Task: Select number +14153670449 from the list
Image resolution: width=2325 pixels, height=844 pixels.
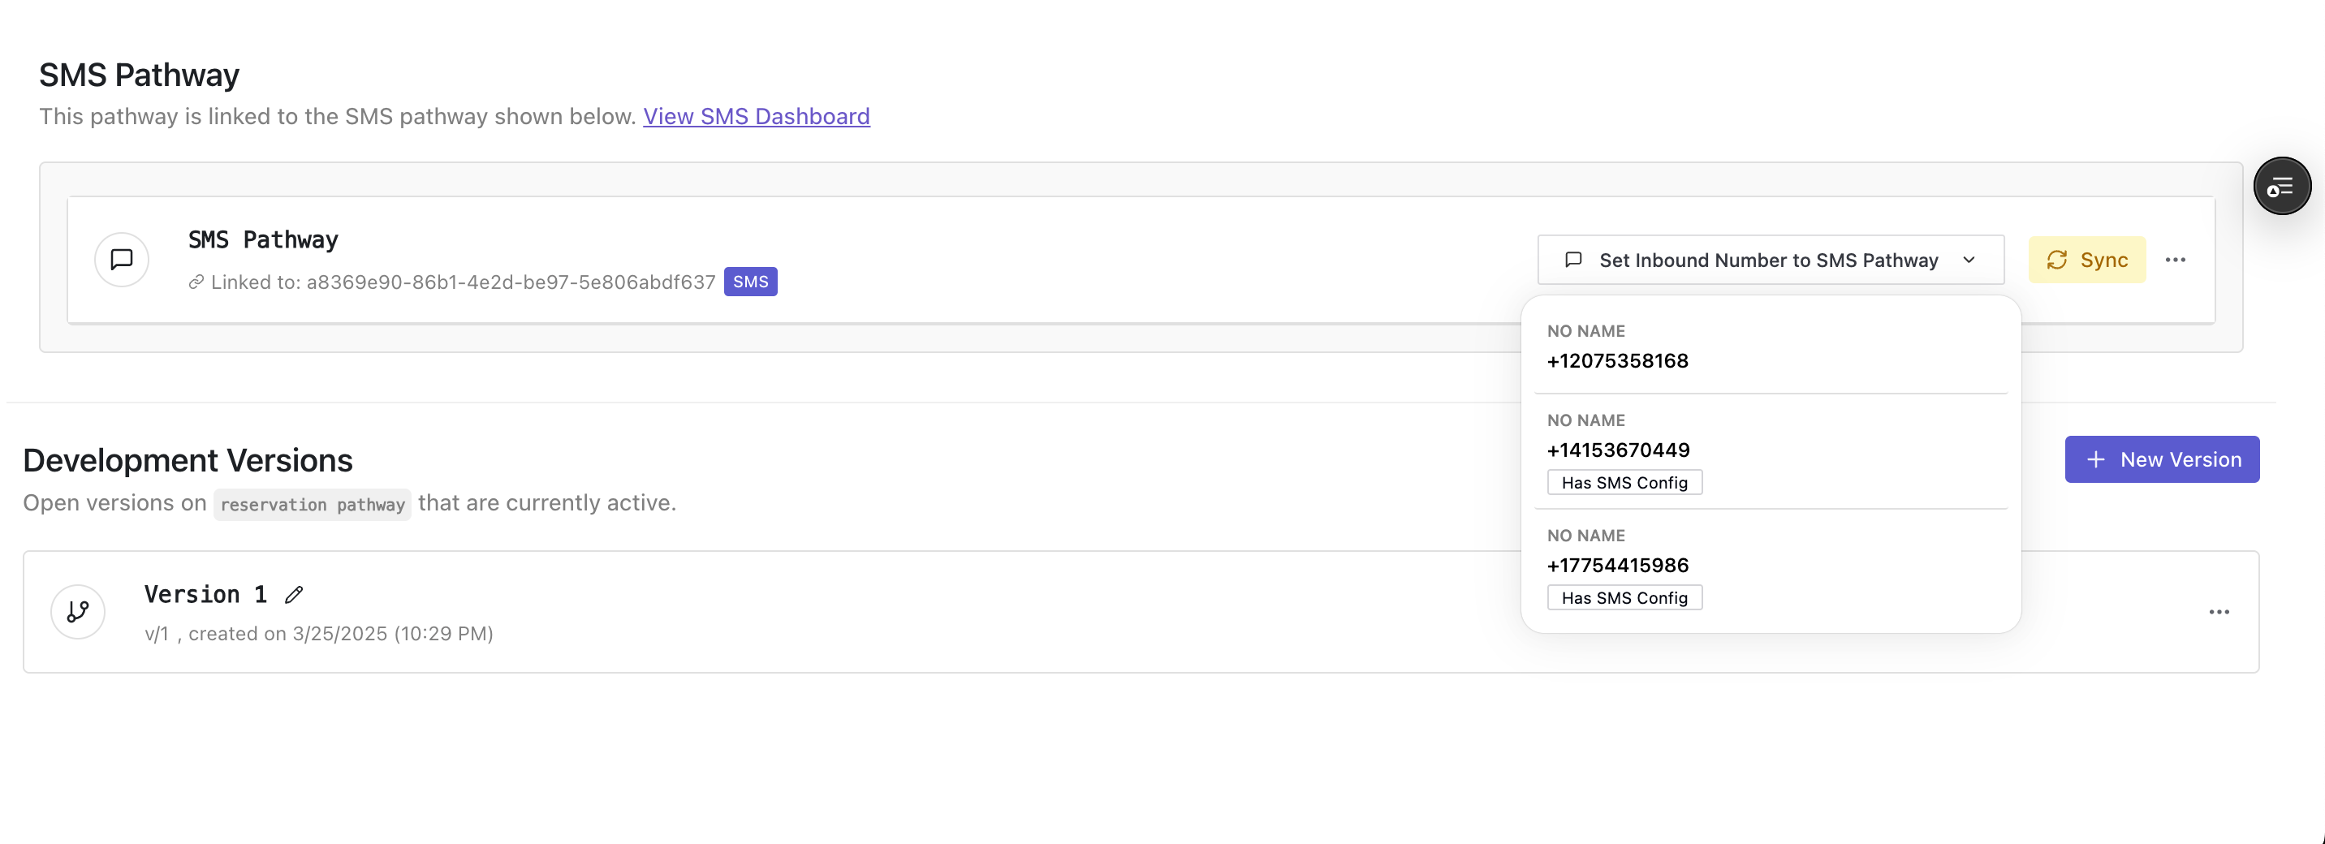Action: (1771, 451)
